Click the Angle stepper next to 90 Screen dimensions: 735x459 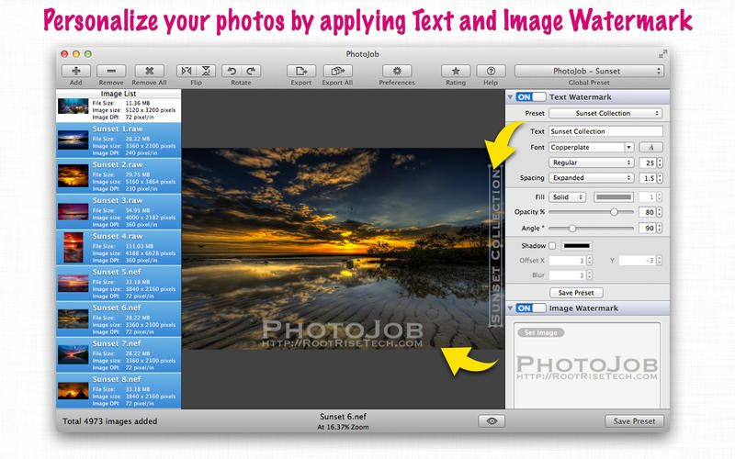660,228
